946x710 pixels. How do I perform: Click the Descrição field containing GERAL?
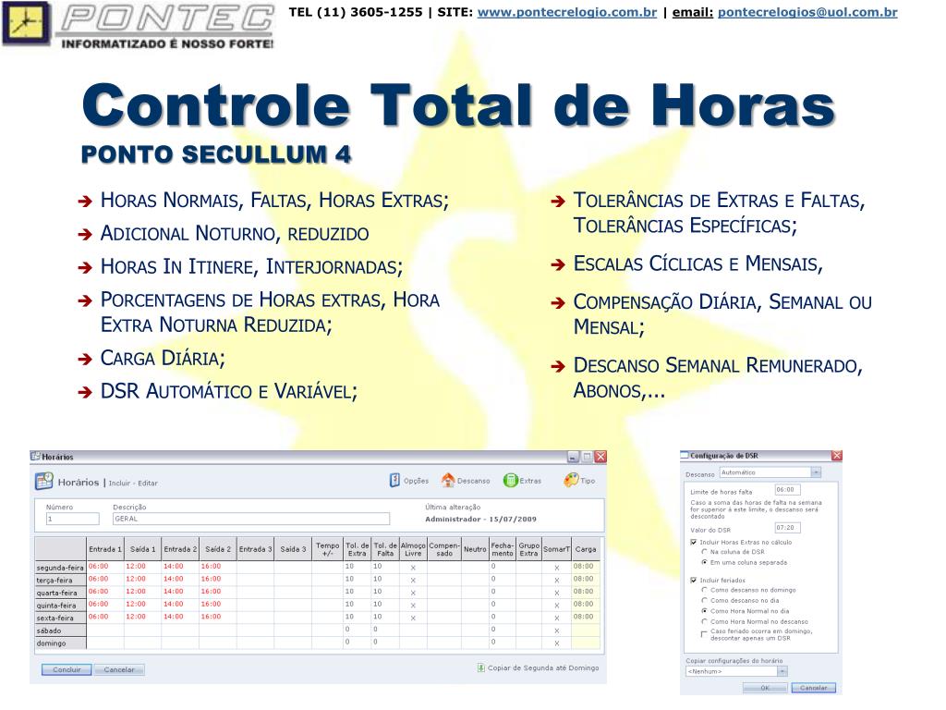[x=251, y=519]
